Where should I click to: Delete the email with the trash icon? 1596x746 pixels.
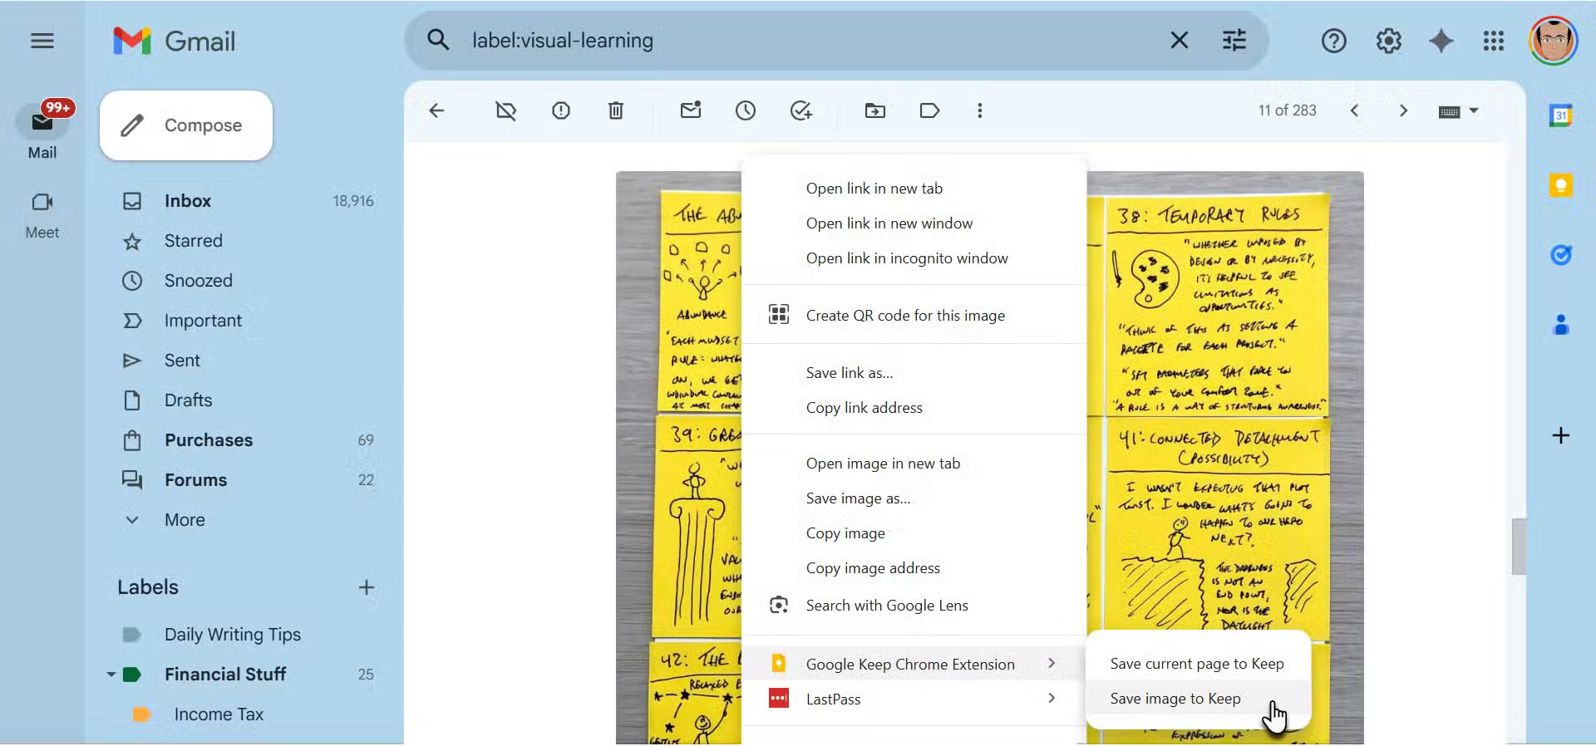tap(615, 110)
